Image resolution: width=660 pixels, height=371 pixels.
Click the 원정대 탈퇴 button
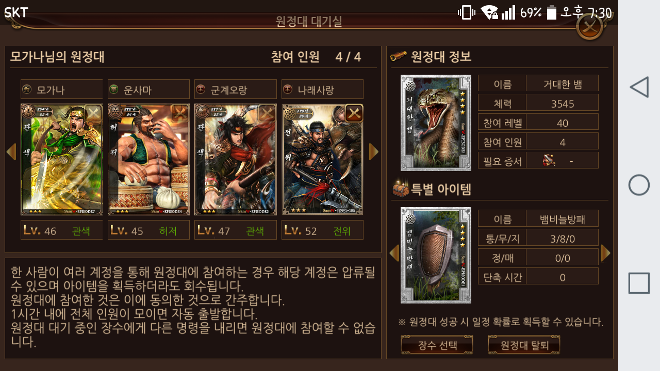click(524, 345)
